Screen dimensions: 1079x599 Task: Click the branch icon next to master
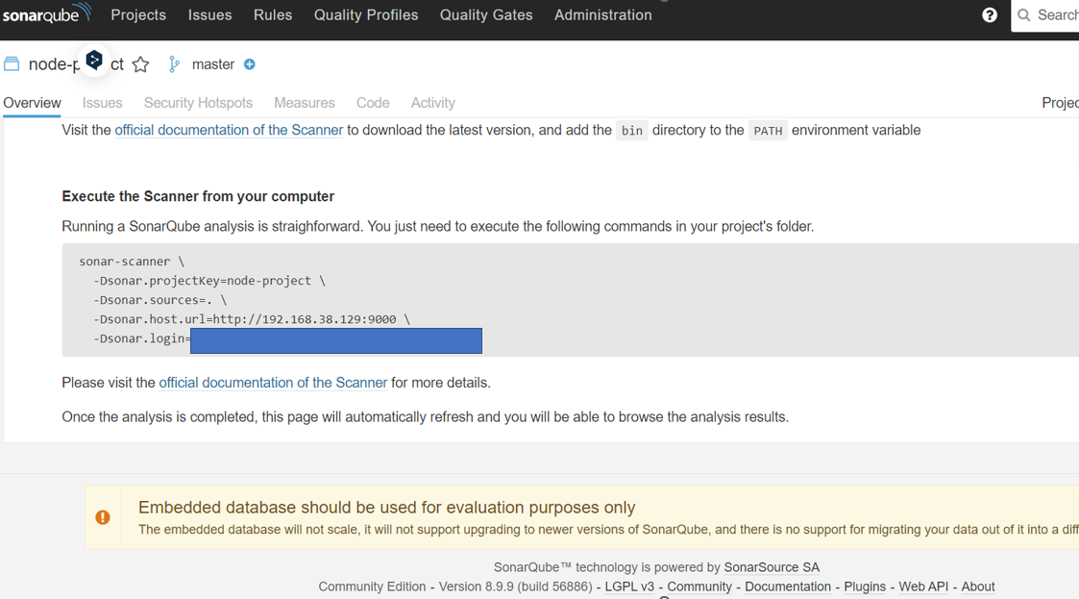[x=173, y=63]
